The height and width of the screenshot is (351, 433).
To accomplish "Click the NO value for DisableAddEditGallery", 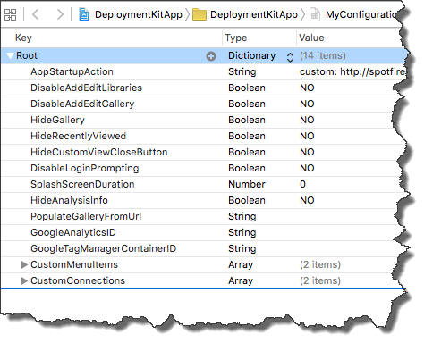I will pos(307,104).
